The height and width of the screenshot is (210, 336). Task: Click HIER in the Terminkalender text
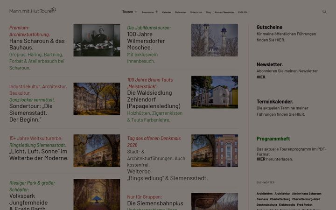(x=300, y=114)
